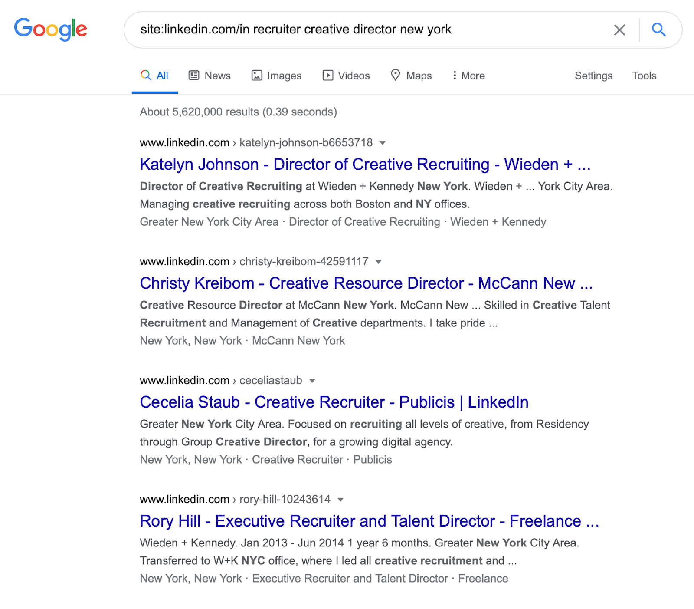Screen dimensions: 694x609
Task: Click the www.linkedin.com › katelyn-johnson-b6653718 URL
Action: coord(256,143)
